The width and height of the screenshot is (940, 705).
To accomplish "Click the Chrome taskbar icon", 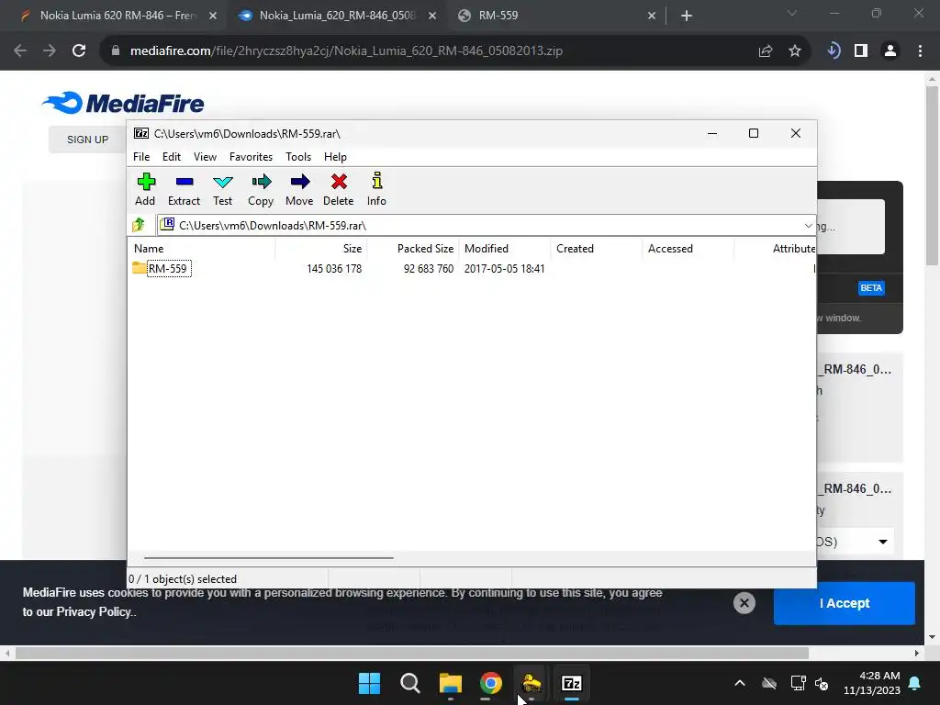I will tap(490, 683).
